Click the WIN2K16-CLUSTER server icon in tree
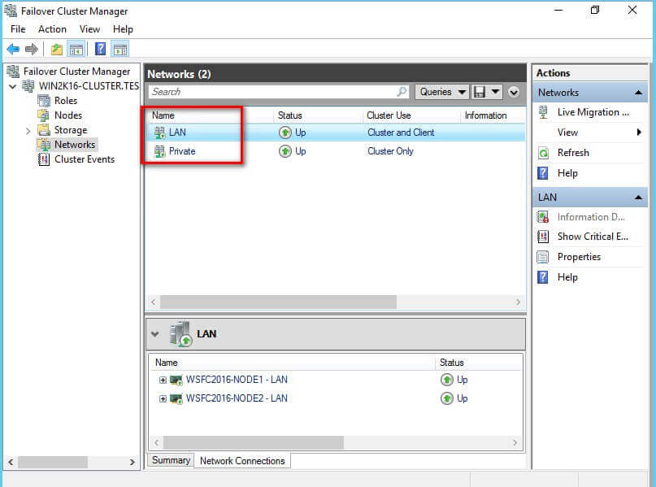The height and width of the screenshot is (487, 656). [x=28, y=86]
